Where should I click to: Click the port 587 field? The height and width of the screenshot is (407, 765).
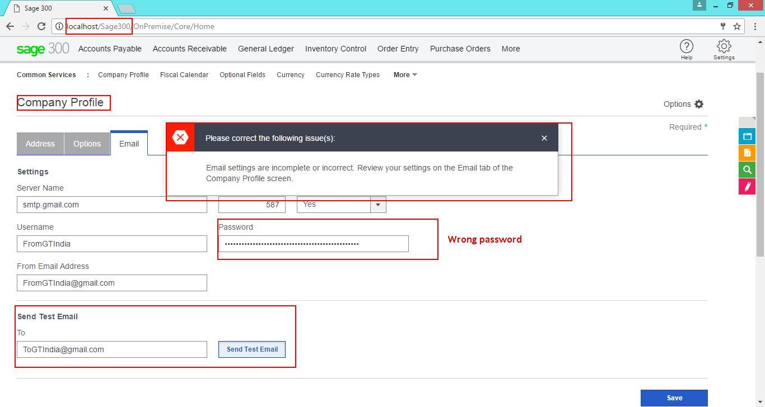(252, 205)
